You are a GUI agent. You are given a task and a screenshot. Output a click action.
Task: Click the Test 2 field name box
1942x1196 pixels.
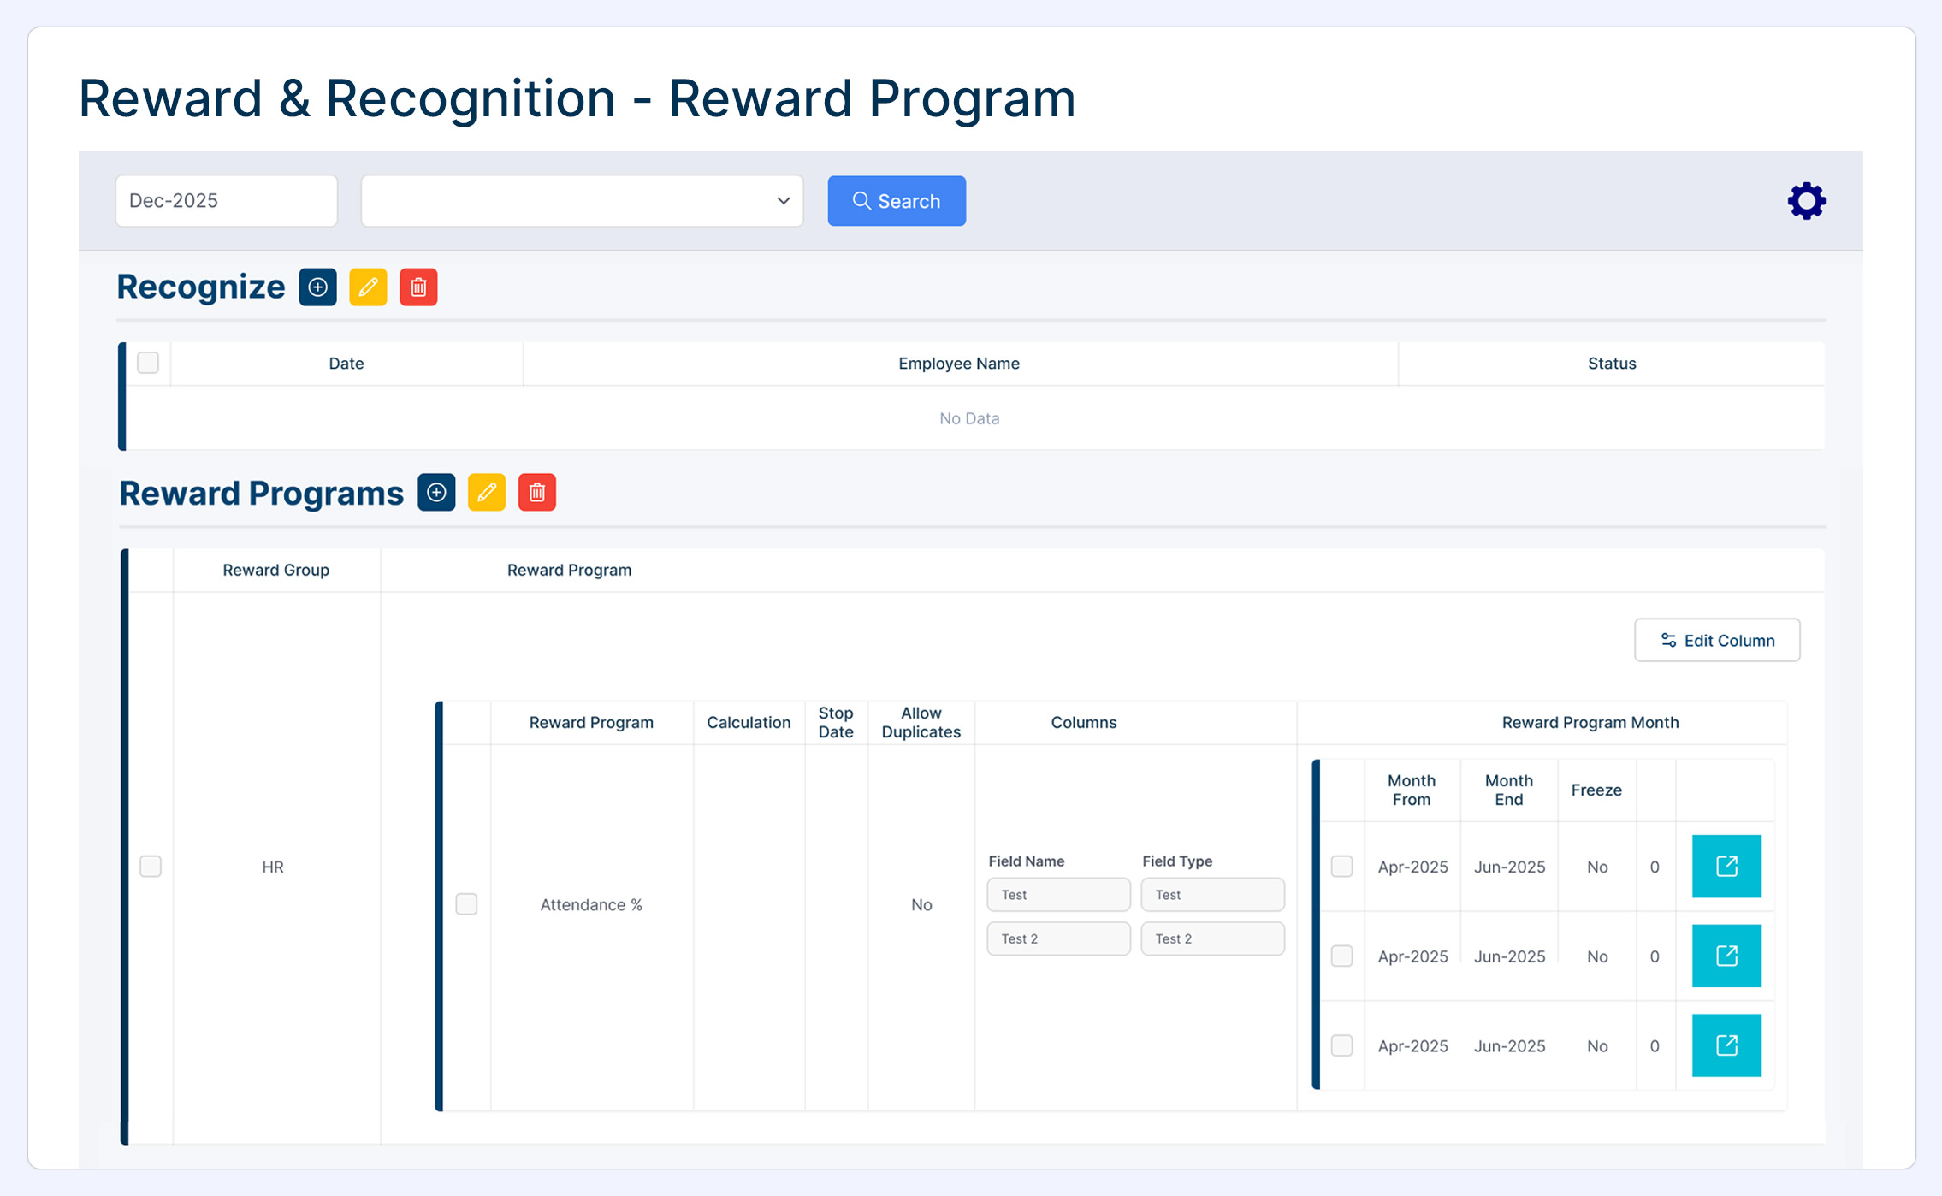(x=1057, y=938)
